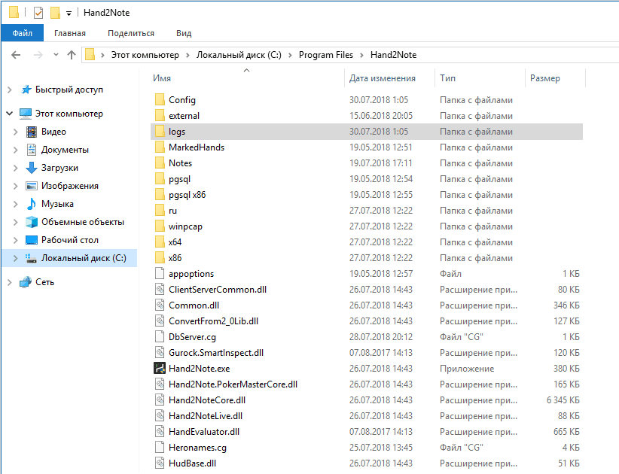Click the Network icon in sidebar
The height and width of the screenshot is (474, 619).
[x=26, y=282]
